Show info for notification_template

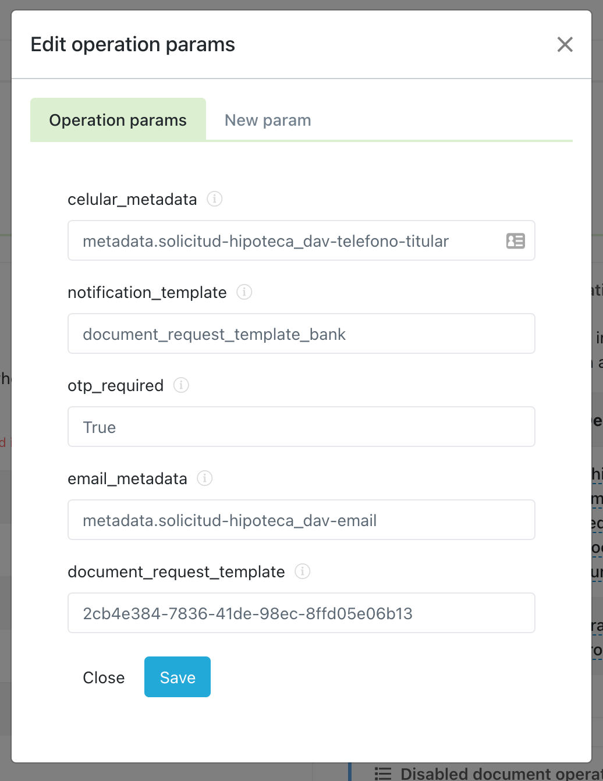click(244, 292)
